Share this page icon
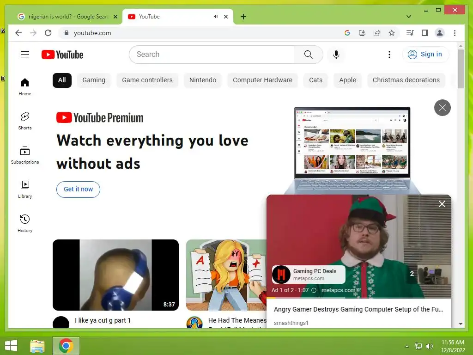473x355 pixels. tap(377, 33)
